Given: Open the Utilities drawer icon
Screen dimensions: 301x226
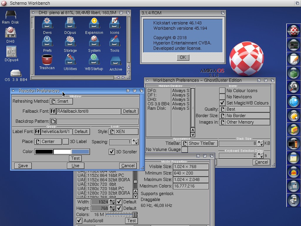Looking at the screenshot, I should [70, 60].
